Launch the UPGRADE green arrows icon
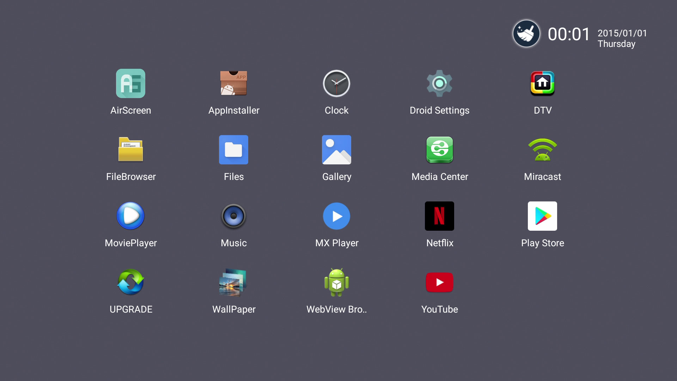 [x=130, y=282]
